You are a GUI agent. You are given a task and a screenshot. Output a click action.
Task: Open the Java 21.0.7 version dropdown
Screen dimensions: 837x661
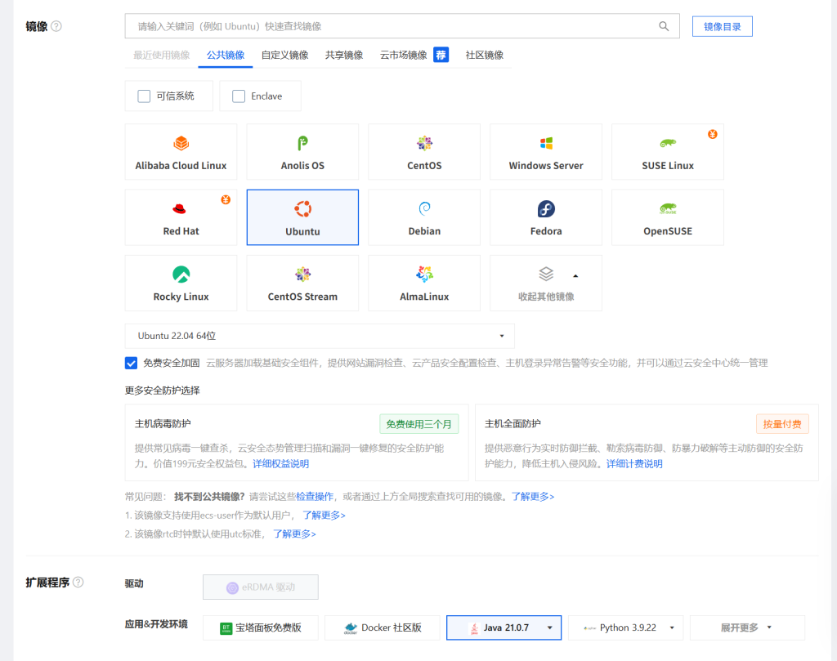549,628
